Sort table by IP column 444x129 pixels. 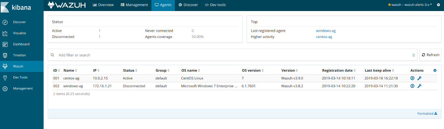coord(96,70)
